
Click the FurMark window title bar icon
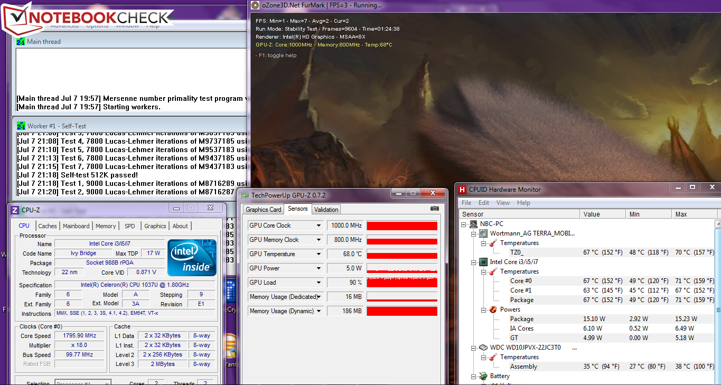pyautogui.click(x=256, y=5)
